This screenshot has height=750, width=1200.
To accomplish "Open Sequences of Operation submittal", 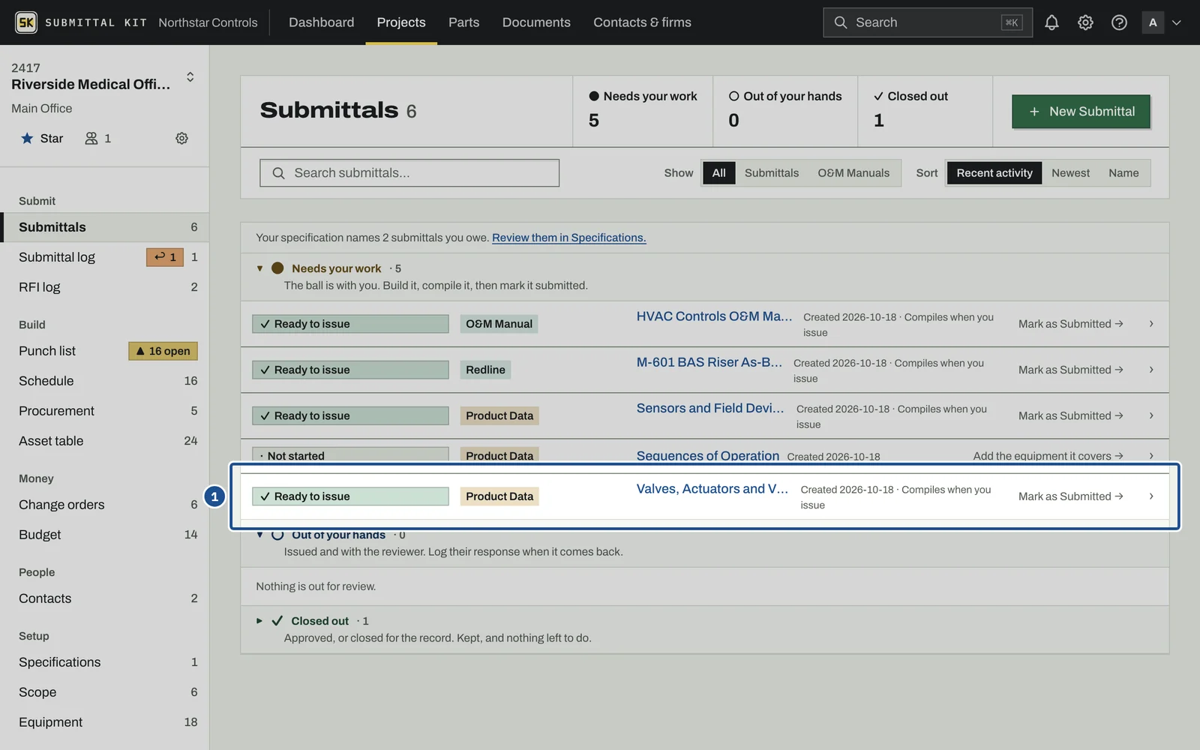I will click(708, 455).
